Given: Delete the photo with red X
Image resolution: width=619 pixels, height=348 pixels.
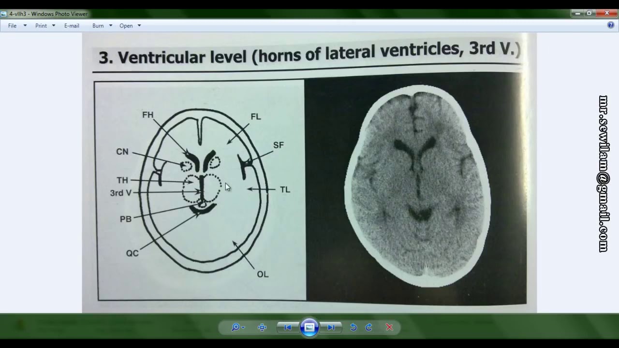Looking at the screenshot, I should tap(389, 327).
